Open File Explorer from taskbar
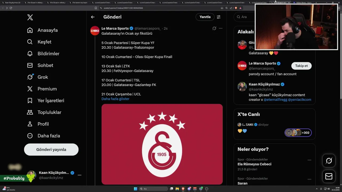The height and width of the screenshot is (192, 342). point(177,189)
